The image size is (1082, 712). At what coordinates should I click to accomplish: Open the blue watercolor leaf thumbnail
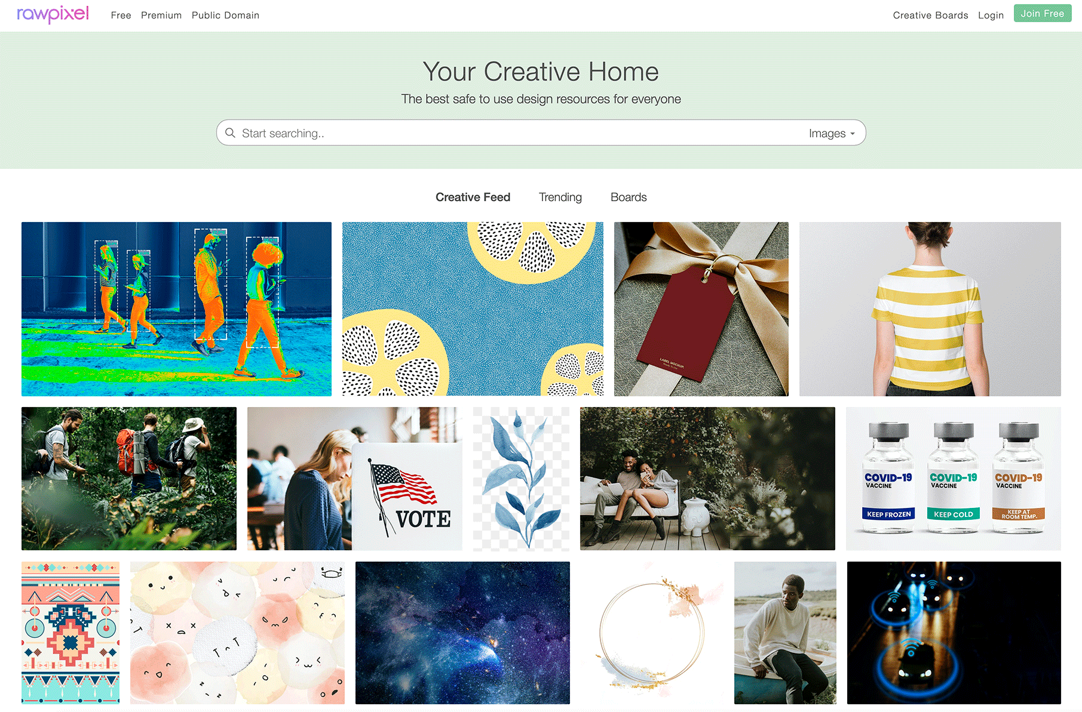pos(521,479)
